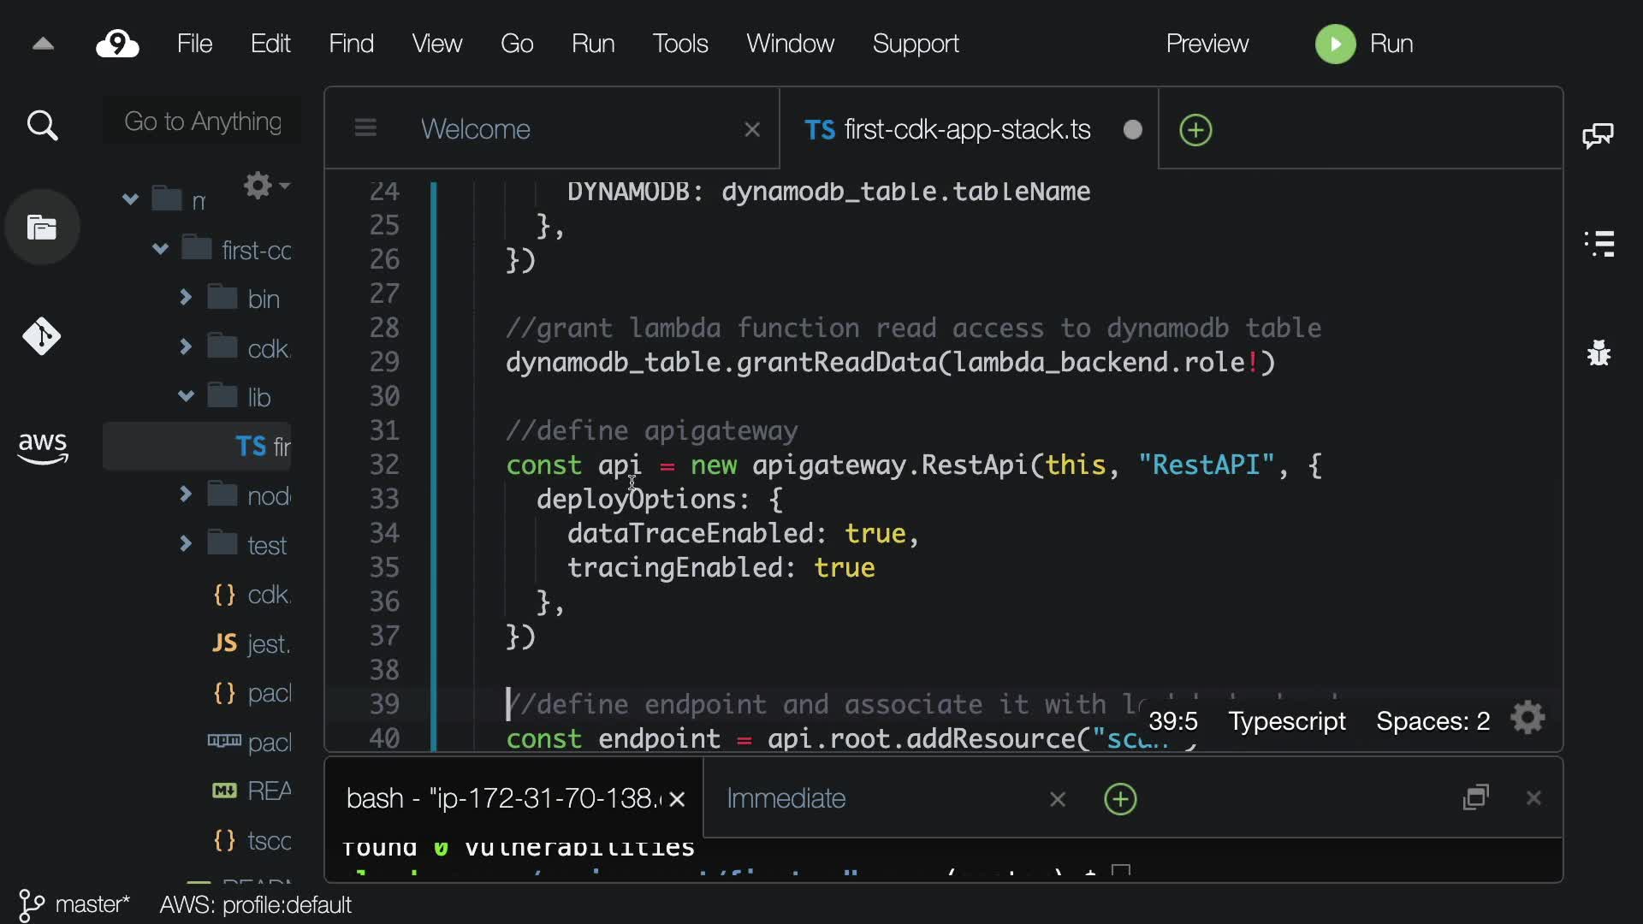Open the Collaborate chat icon
The height and width of the screenshot is (924, 1643).
[1598, 135]
